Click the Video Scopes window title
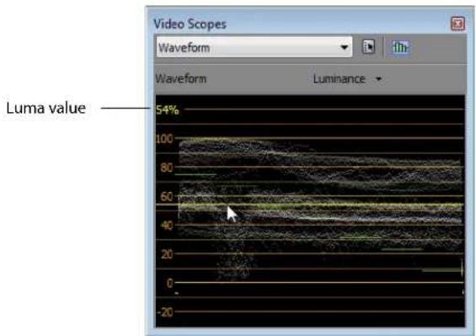Viewport: 476px width, 336px height. 190,24
